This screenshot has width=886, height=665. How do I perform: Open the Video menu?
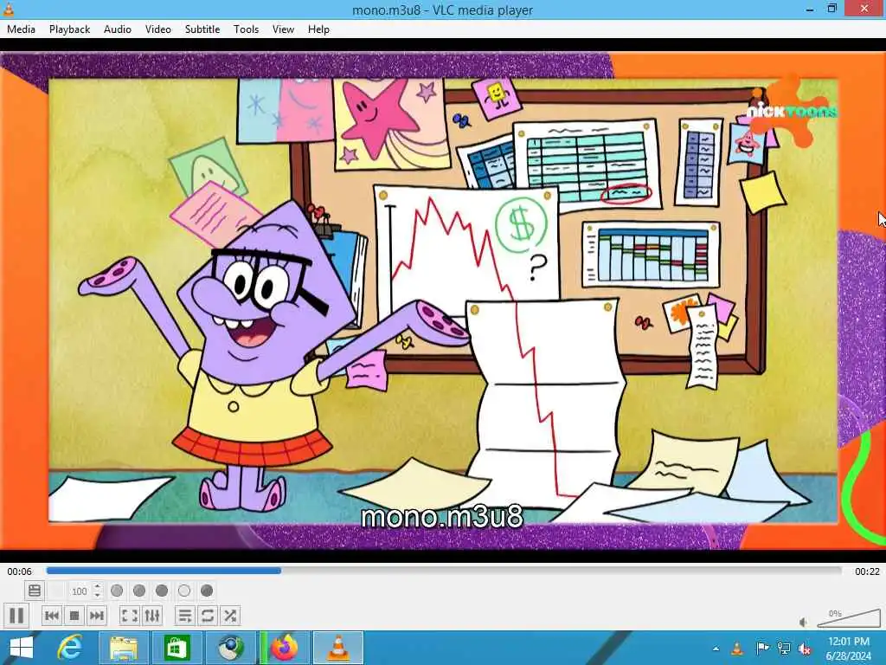[158, 29]
